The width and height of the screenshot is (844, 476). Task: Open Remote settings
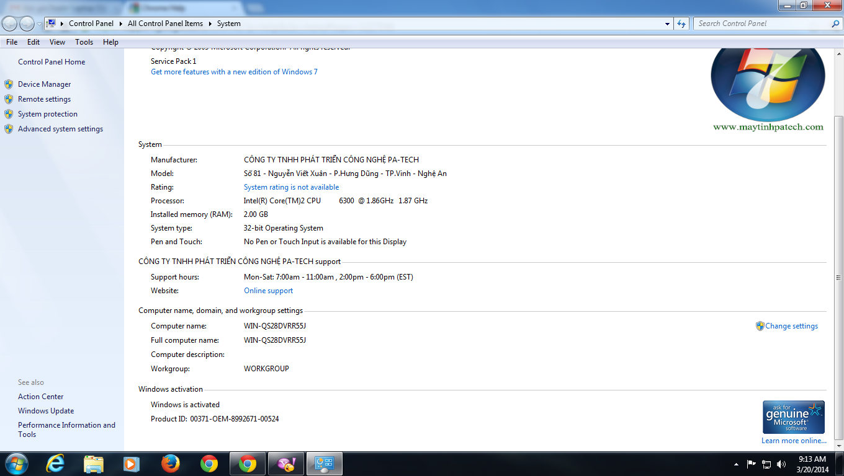pyautogui.click(x=44, y=99)
